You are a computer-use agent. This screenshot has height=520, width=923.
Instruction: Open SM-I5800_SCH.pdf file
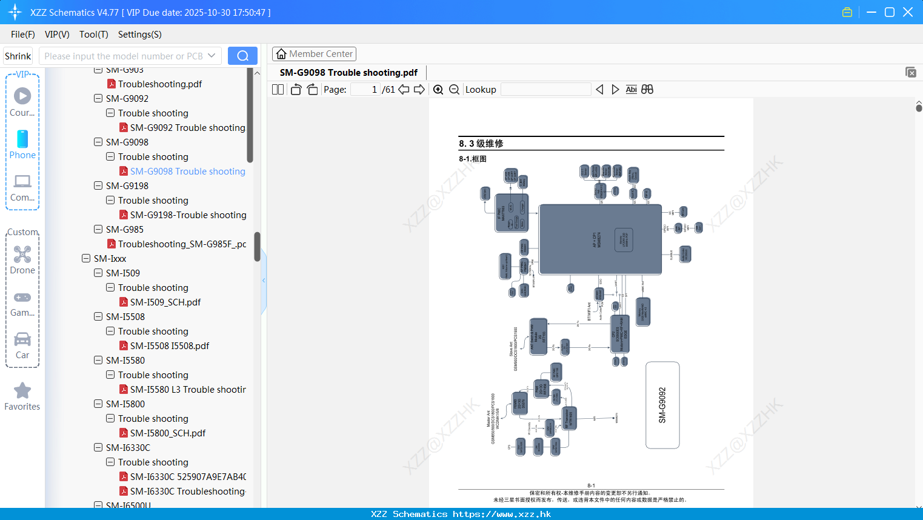[x=162, y=433]
